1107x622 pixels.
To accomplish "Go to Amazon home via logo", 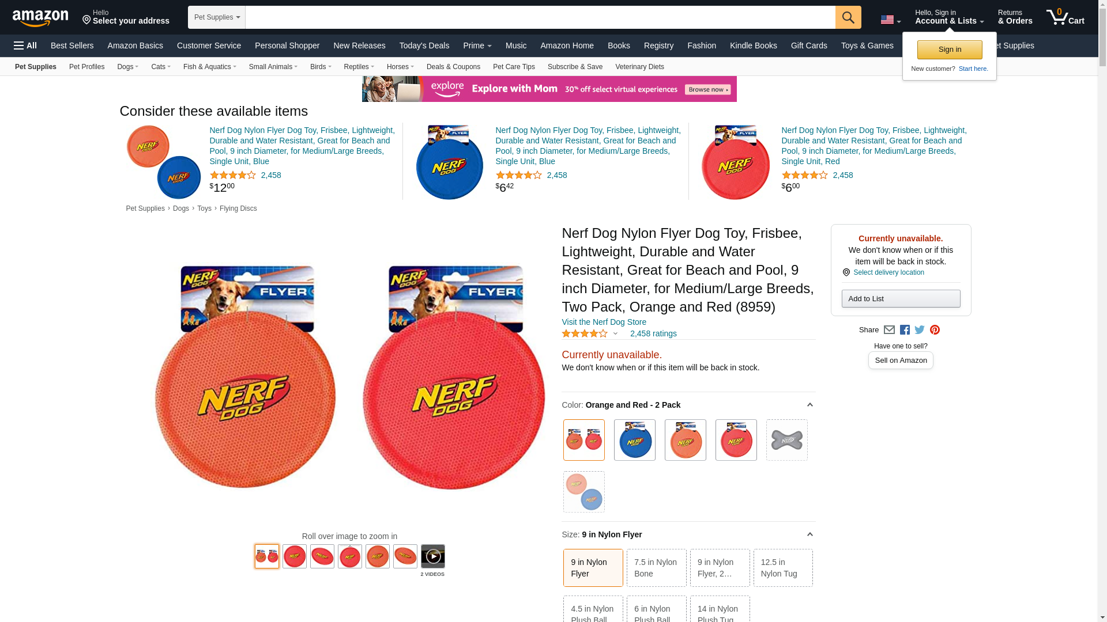I will click(40, 18).
